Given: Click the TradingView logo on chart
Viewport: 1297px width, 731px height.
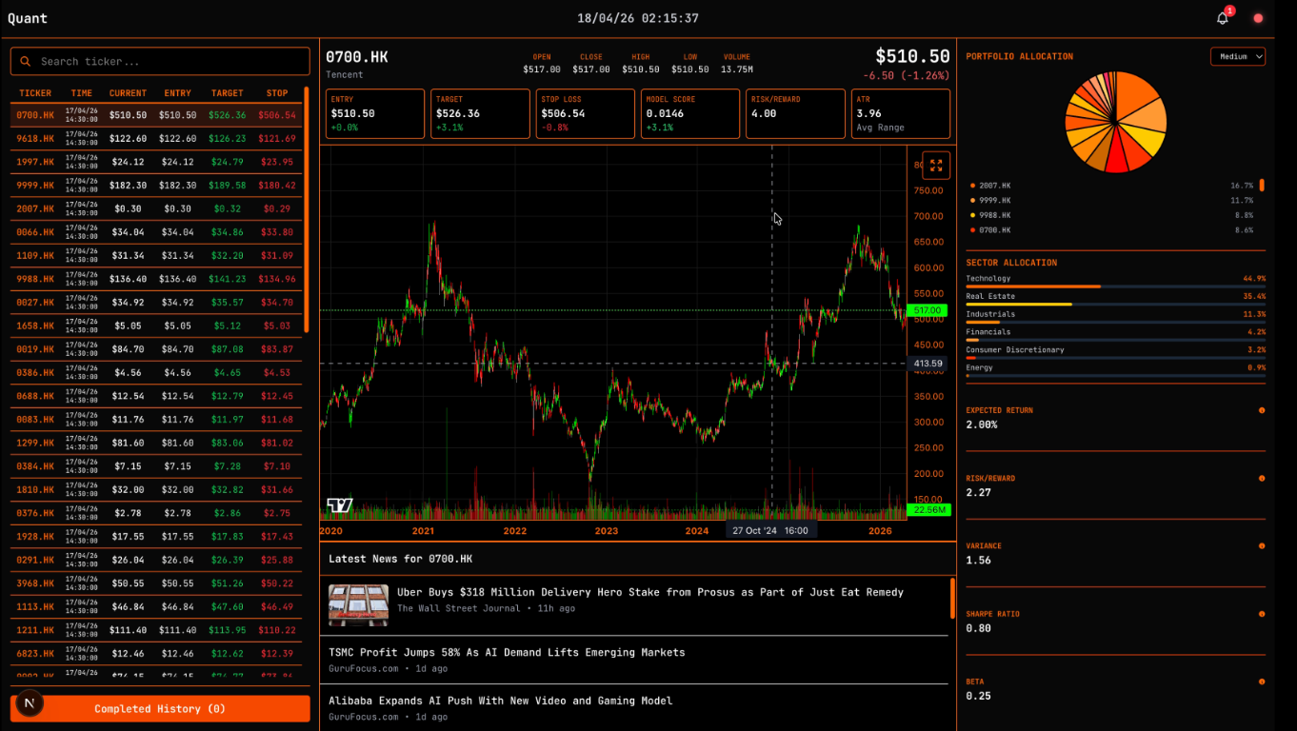Looking at the screenshot, I should (339, 505).
